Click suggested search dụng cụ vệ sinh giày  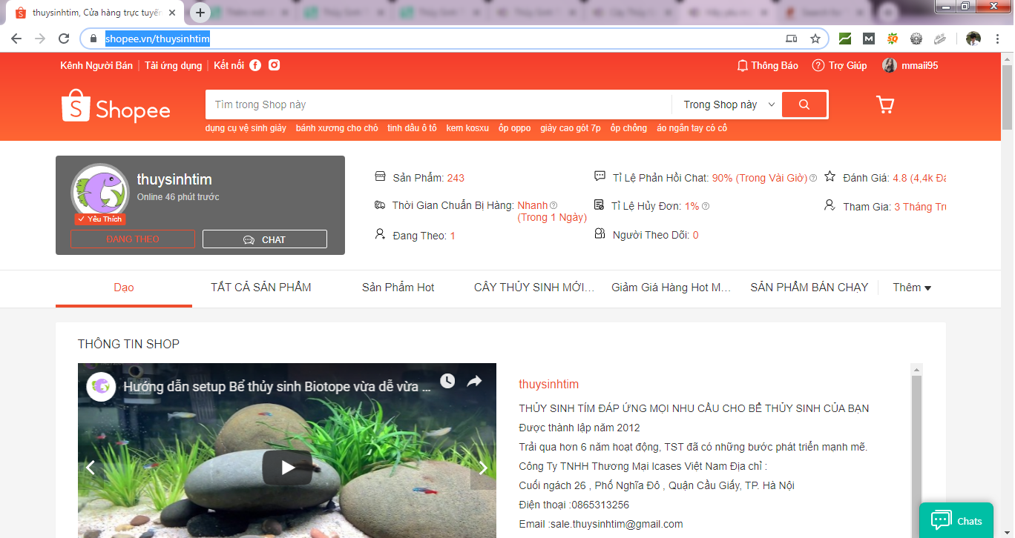(x=246, y=128)
